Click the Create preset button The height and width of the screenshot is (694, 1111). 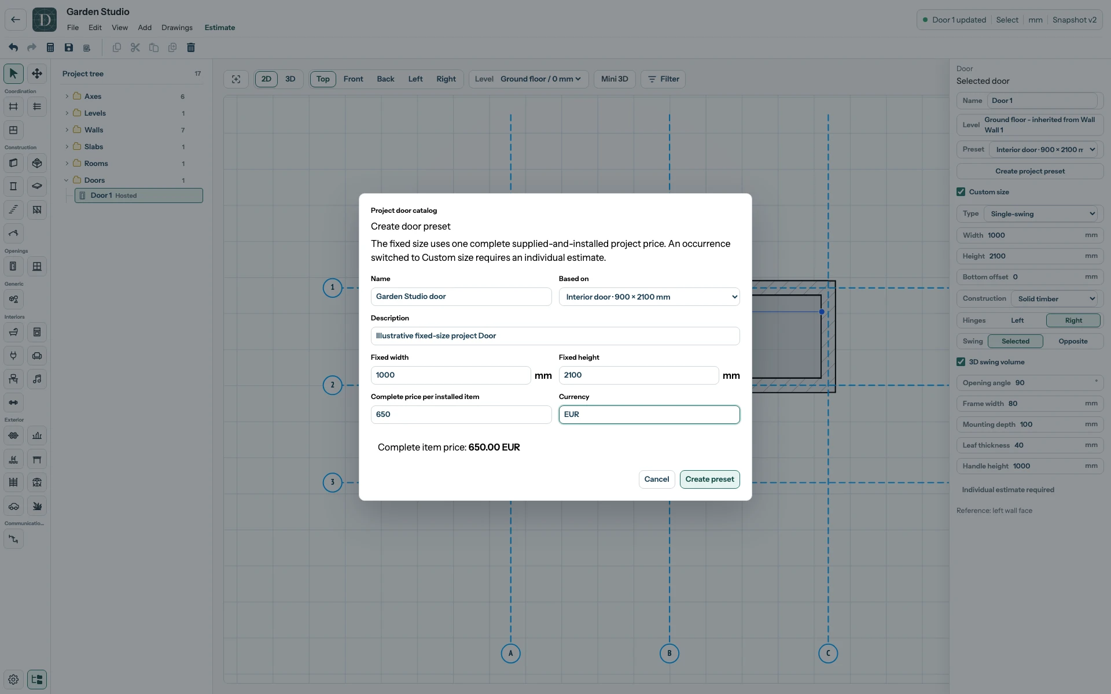point(710,479)
